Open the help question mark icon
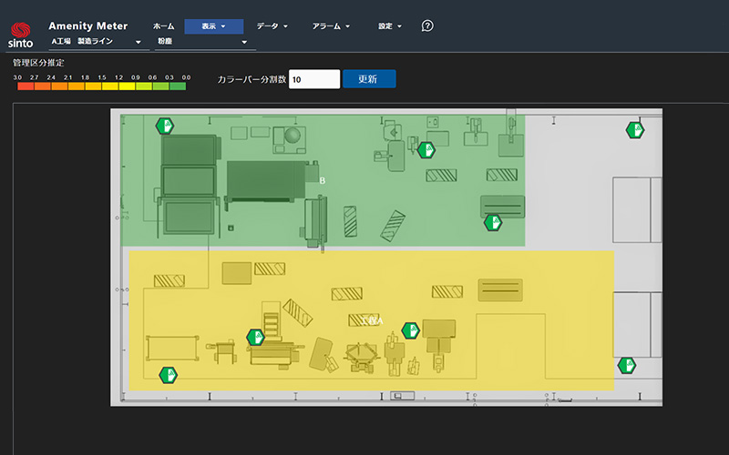This screenshot has width=729, height=455. click(427, 25)
